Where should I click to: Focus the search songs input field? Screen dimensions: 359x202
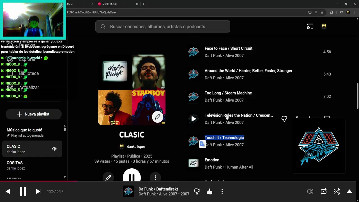pos(163,27)
